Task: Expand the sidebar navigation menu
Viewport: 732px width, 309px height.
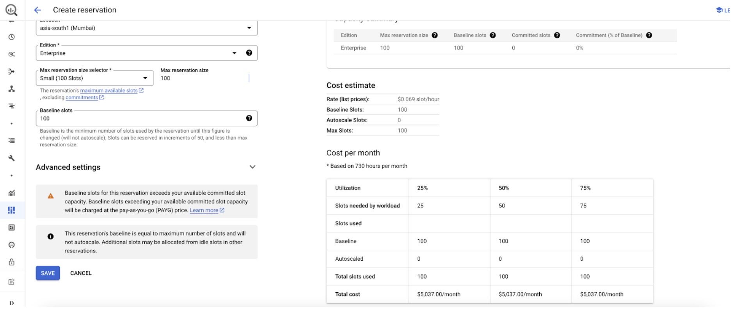Action: [x=12, y=303]
